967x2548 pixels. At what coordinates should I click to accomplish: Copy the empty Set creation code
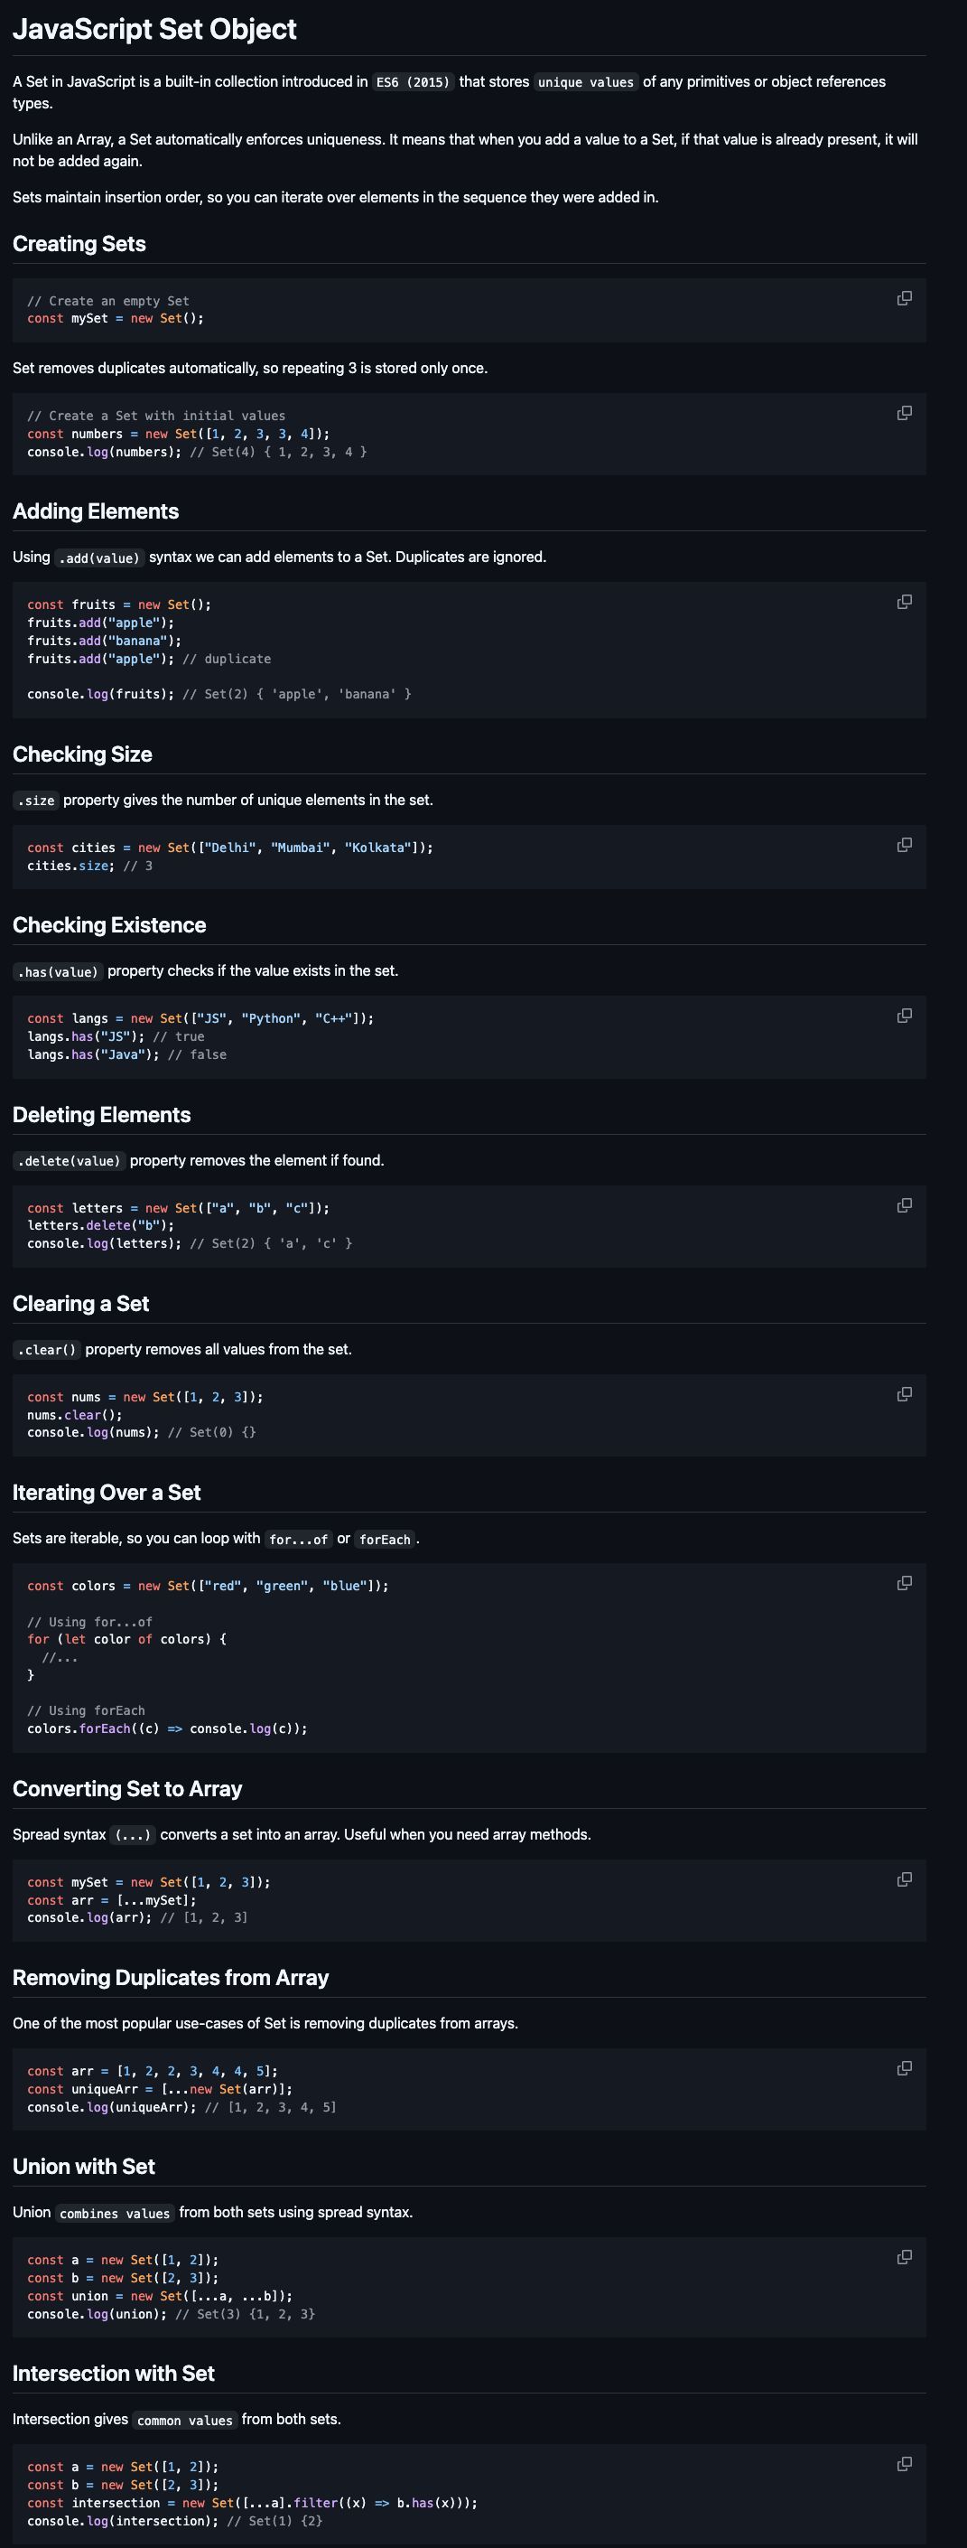click(904, 299)
